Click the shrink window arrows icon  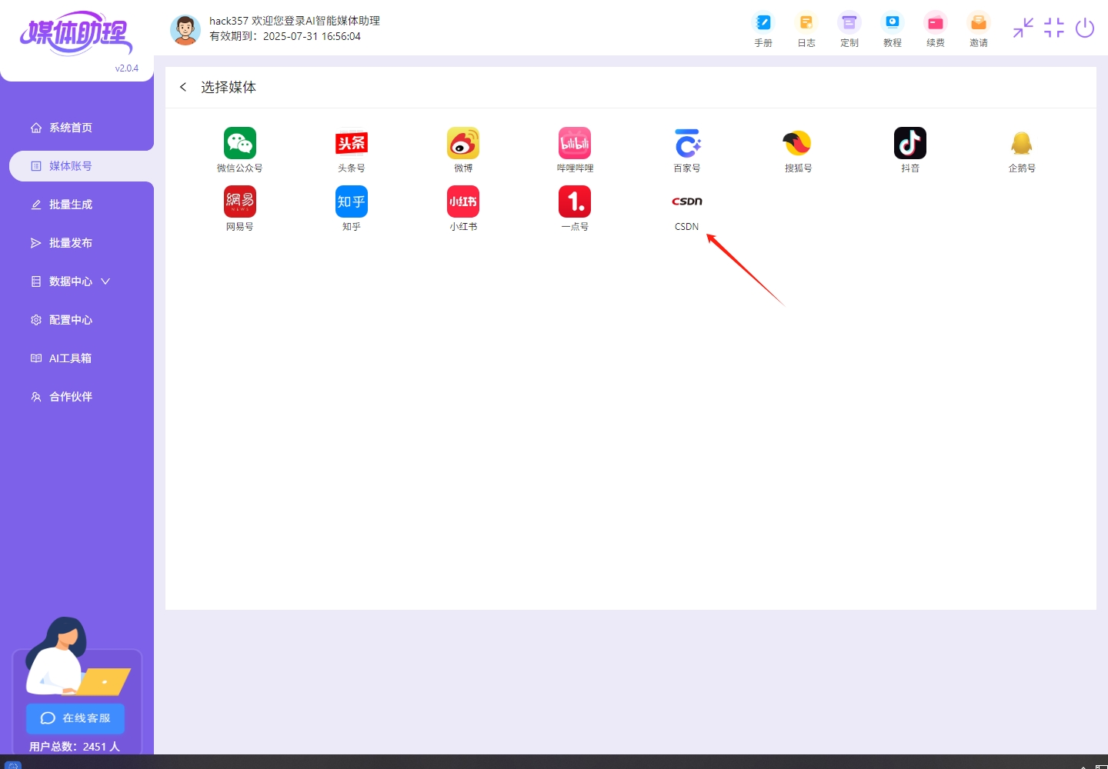(x=1023, y=28)
